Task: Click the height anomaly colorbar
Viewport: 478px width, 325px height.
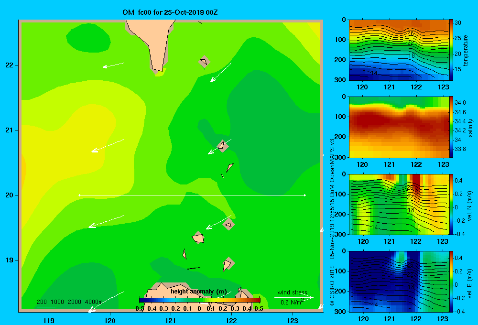Action: click(x=200, y=300)
